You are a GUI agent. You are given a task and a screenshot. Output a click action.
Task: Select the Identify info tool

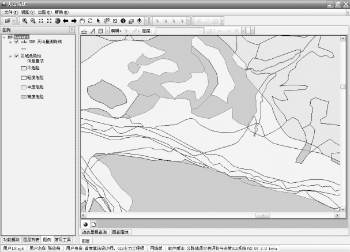(123, 21)
